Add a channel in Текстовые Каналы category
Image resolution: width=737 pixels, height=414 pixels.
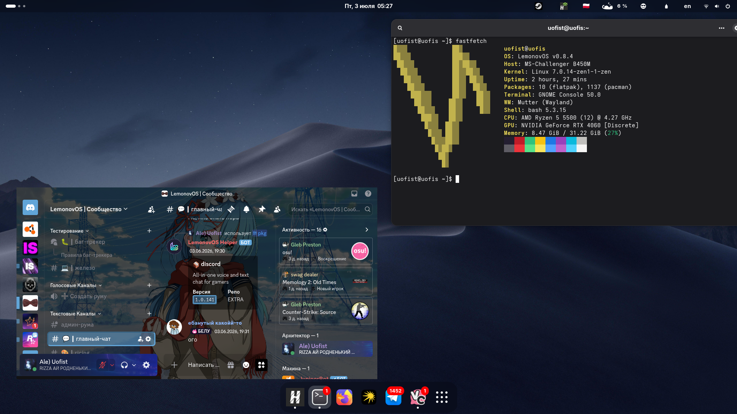tap(149, 314)
